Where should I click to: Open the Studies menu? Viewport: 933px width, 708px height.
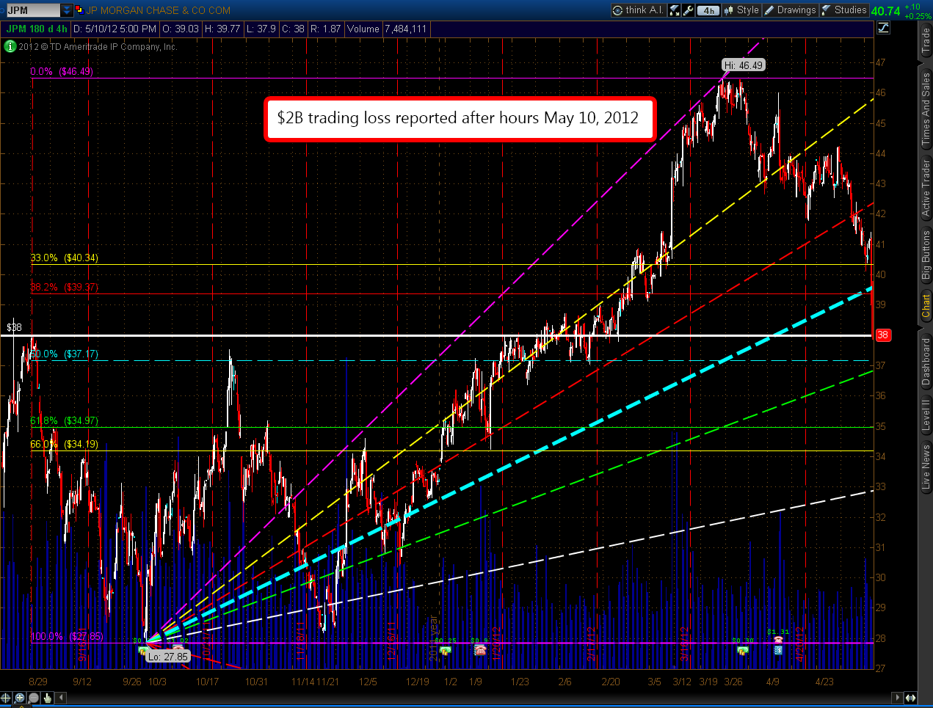(x=843, y=10)
